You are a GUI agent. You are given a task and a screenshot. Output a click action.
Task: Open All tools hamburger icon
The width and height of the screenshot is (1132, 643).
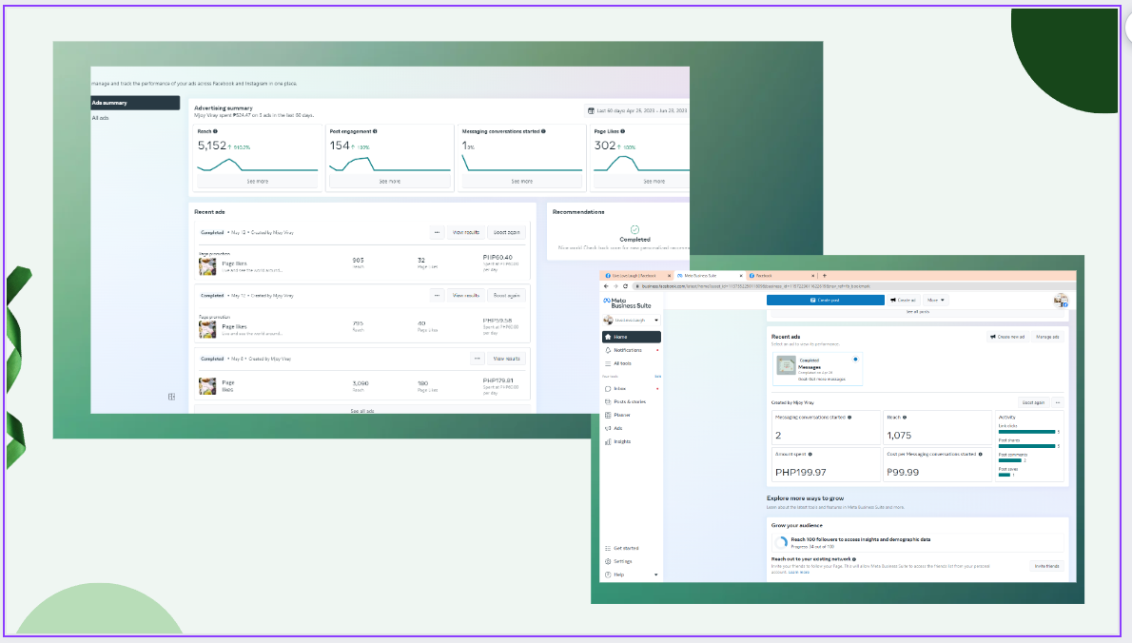coord(608,363)
